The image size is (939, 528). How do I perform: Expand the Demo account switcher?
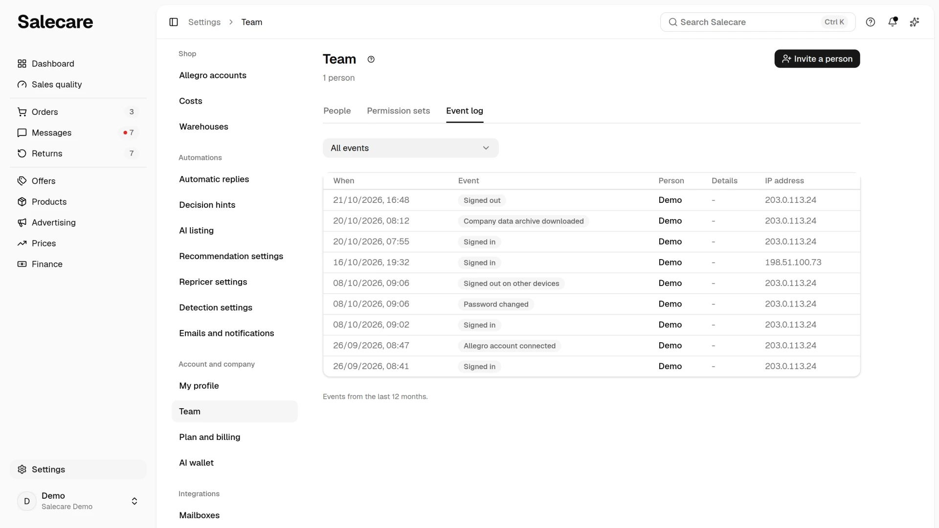[x=78, y=501]
